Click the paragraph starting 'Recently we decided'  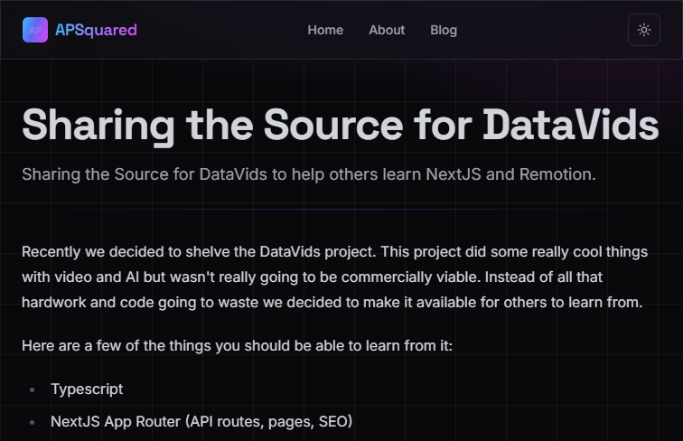pos(334,277)
